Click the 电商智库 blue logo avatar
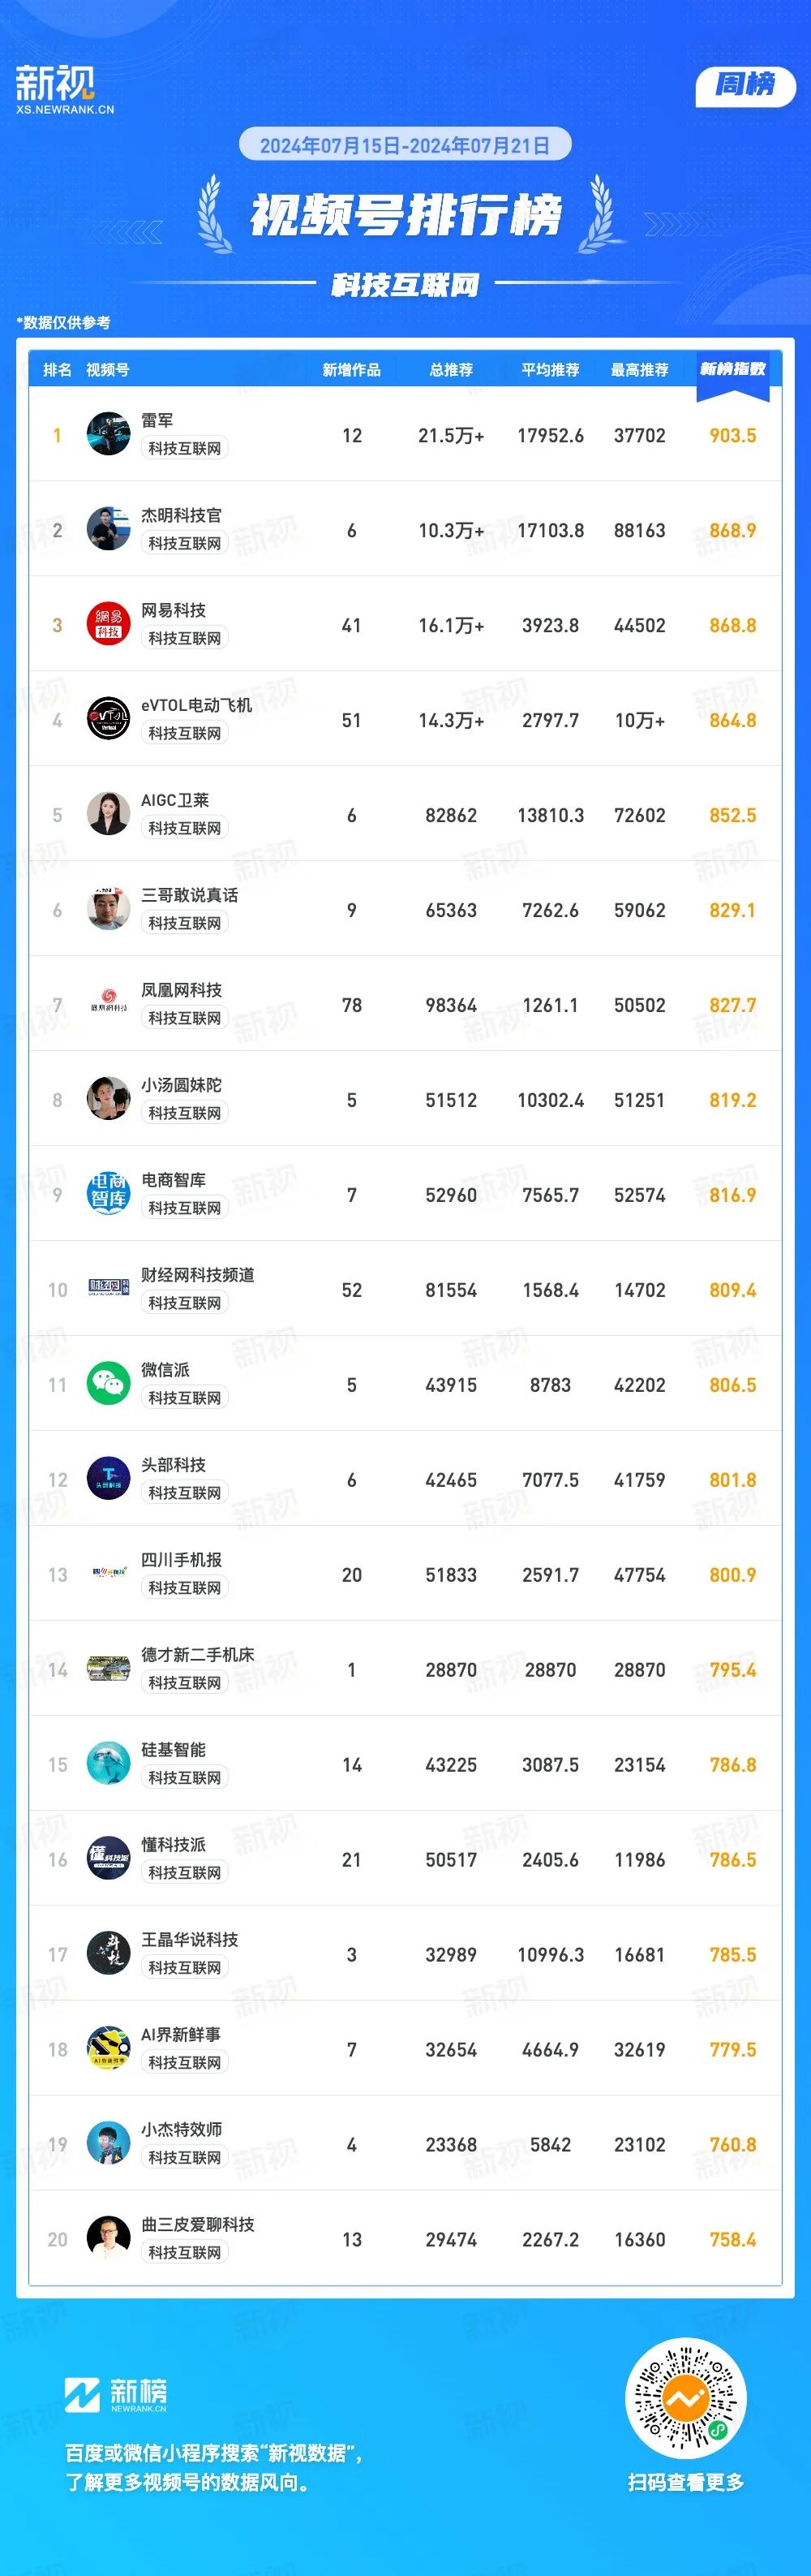This screenshot has width=811, height=2576. (108, 1194)
